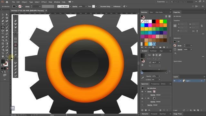The width and height of the screenshot is (206, 116).
Task: Click Create New Layer icon in Layers panel
Action: [198, 110]
